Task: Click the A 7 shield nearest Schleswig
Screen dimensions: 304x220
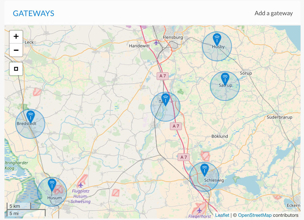Action: 183,157
